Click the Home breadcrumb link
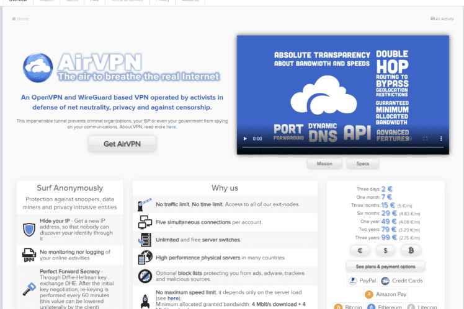Screen dimensions: 464x309 20,19
